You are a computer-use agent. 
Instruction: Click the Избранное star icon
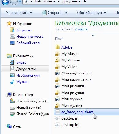9,23
